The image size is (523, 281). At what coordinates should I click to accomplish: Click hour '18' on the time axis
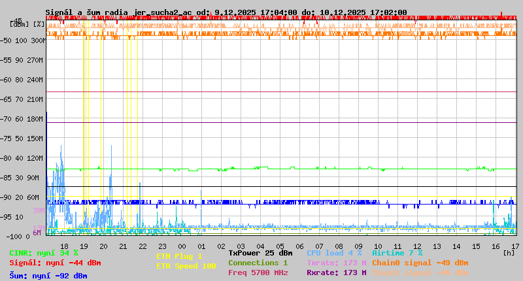(x=64, y=246)
